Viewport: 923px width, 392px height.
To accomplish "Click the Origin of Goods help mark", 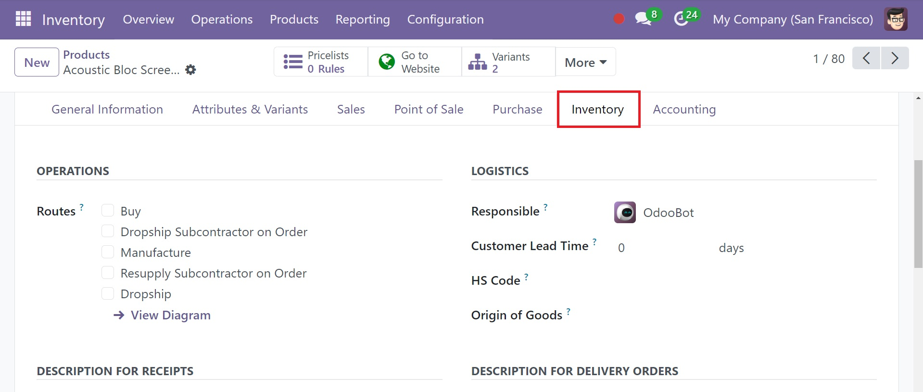I will (568, 311).
